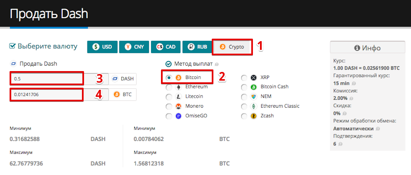This screenshot has width=411, height=175.
Task: Select the NEM radio button
Action: pyautogui.click(x=244, y=97)
